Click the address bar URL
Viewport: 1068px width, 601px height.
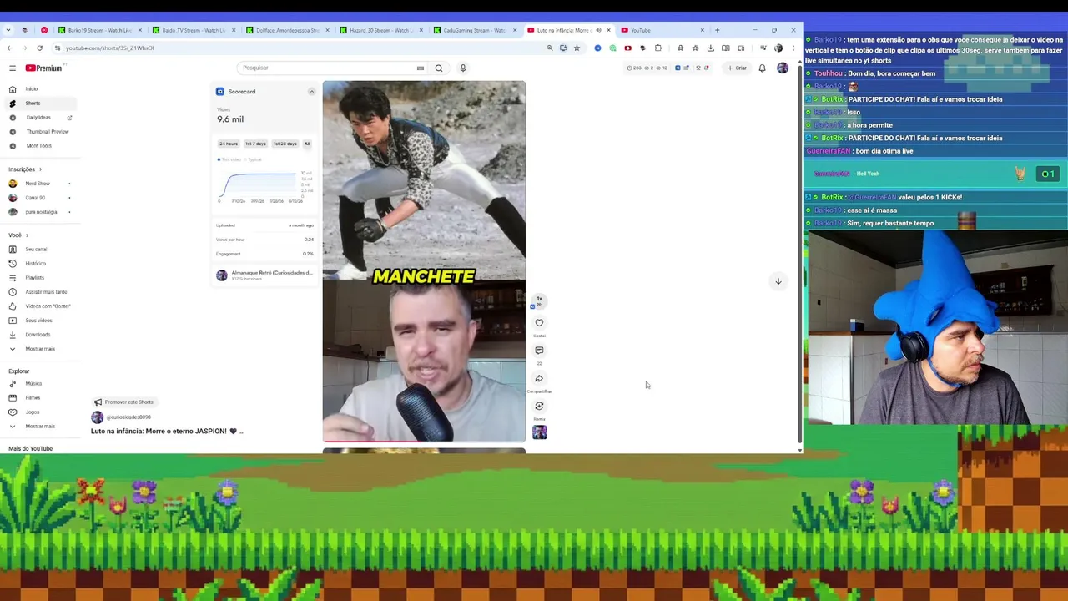(x=109, y=48)
